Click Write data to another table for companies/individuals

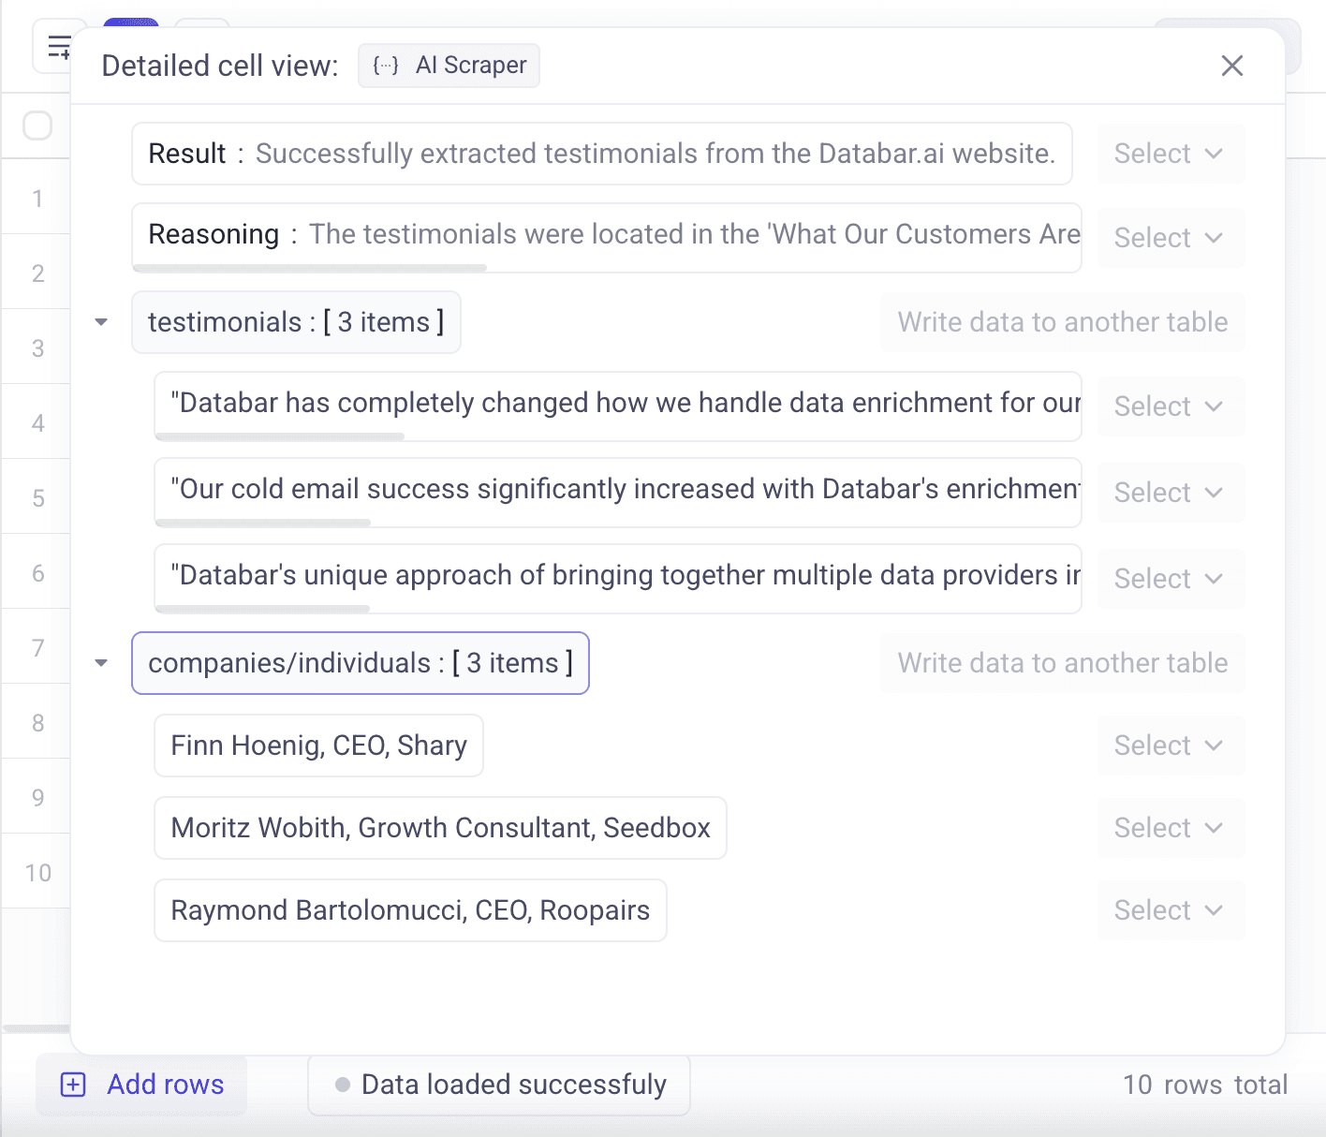[x=1062, y=663]
